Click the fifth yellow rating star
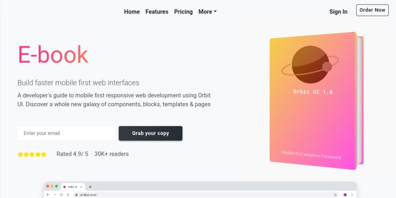 tap(44, 154)
